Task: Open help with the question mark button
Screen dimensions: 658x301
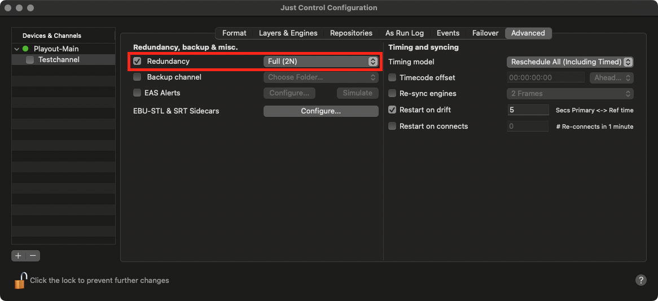Action: tap(641, 281)
